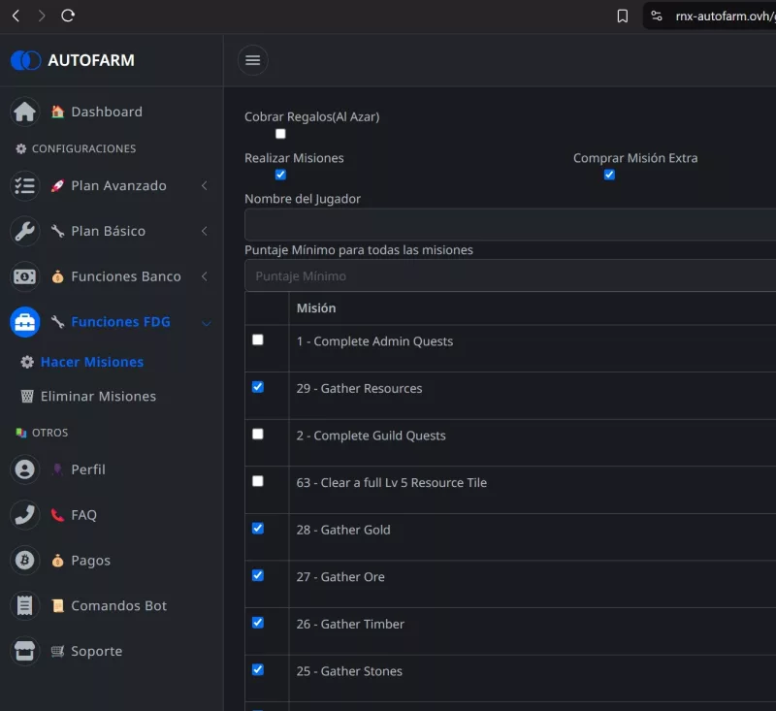Image resolution: width=776 pixels, height=711 pixels.
Task: Uncheck the Realizar Misiones checkbox
Action: tap(280, 175)
